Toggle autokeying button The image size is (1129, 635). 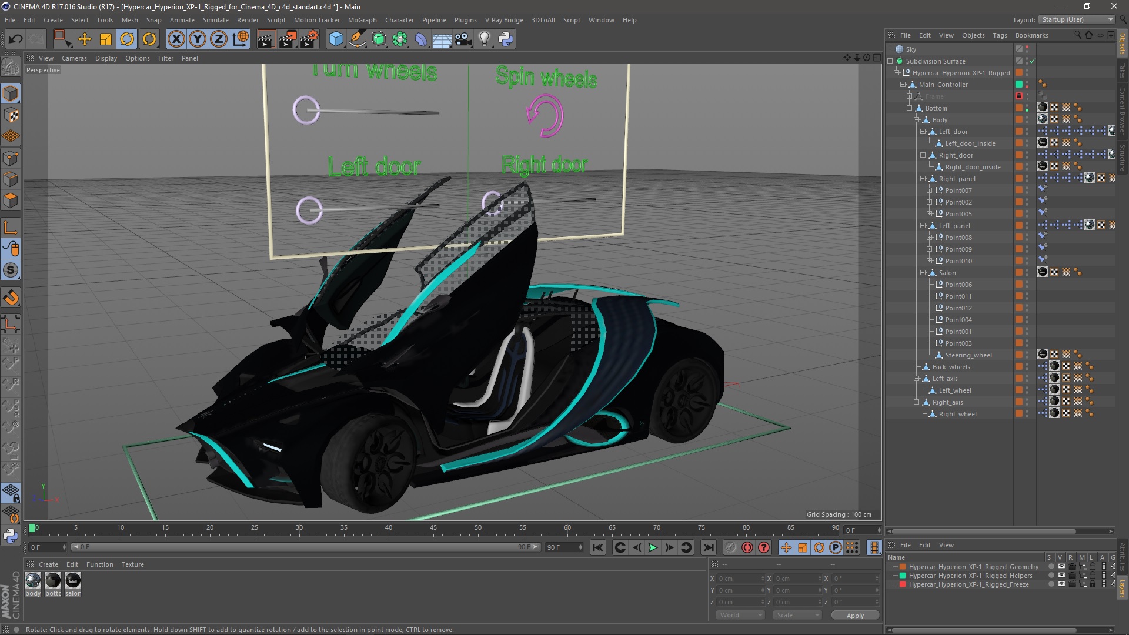[x=747, y=547]
